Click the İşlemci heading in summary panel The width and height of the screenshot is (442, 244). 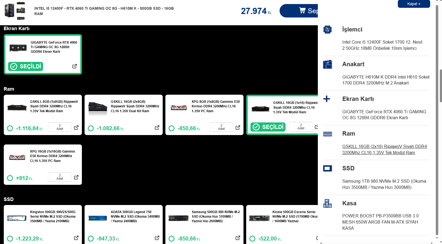click(x=352, y=30)
